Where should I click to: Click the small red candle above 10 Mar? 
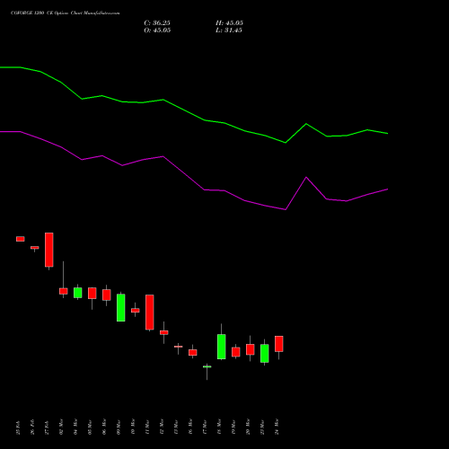point(136,311)
